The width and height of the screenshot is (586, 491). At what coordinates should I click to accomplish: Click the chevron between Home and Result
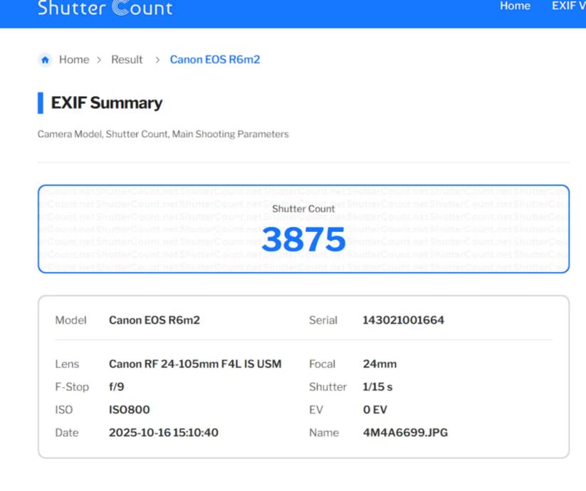100,60
